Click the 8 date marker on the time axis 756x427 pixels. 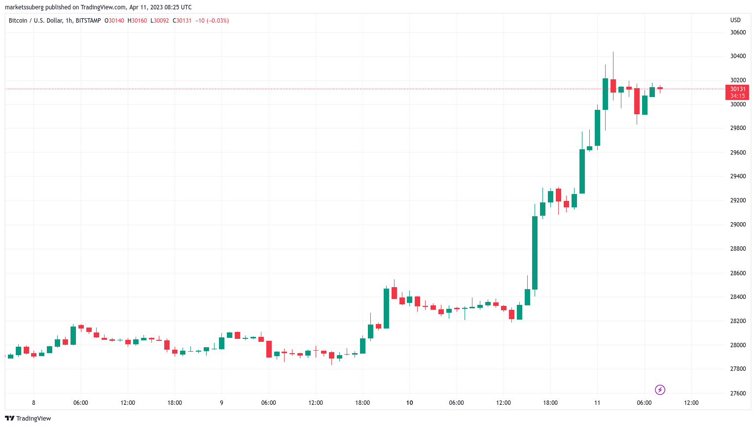point(34,403)
